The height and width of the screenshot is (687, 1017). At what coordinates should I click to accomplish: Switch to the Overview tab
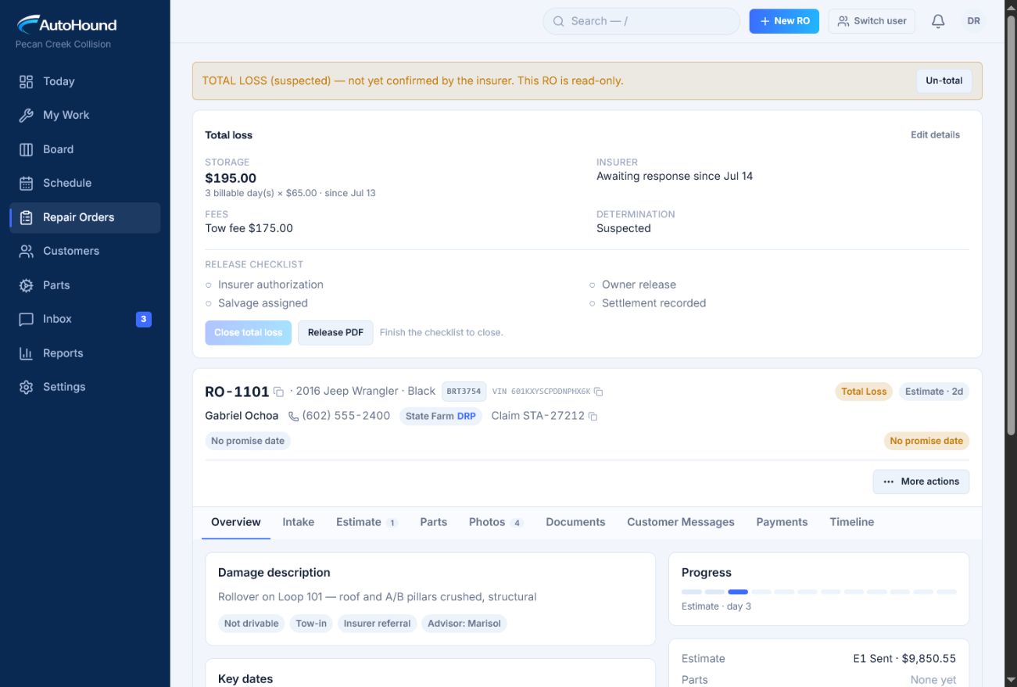[236, 522]
